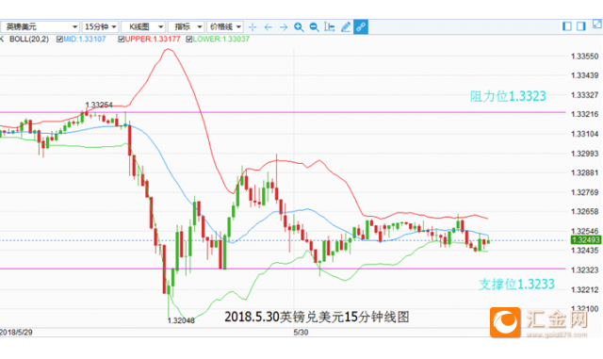Toggle the left side panel layout

567,26
